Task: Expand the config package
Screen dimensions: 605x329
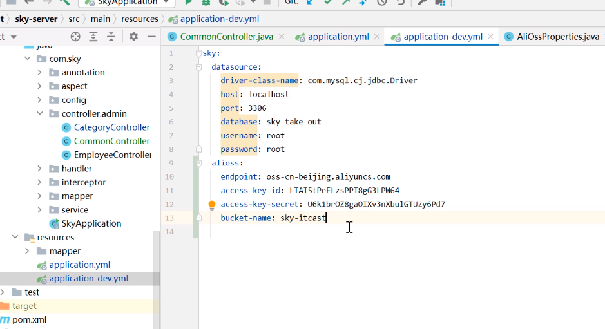Action: [39, 100]
